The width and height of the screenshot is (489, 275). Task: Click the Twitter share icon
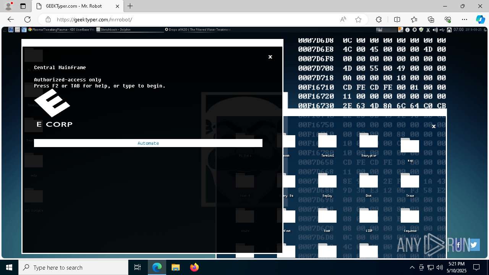click(474, 245)
